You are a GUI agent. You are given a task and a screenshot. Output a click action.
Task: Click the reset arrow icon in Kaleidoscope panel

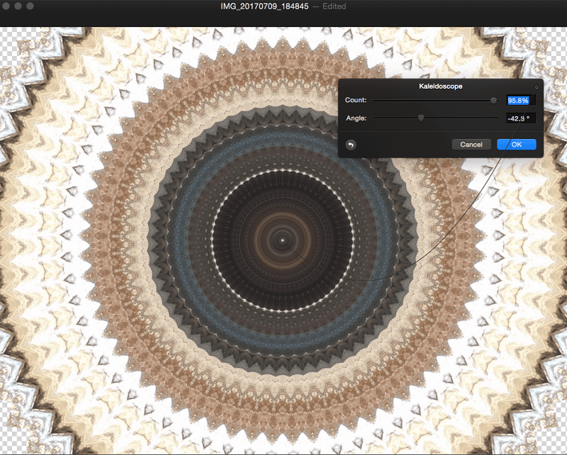point(350,145)
